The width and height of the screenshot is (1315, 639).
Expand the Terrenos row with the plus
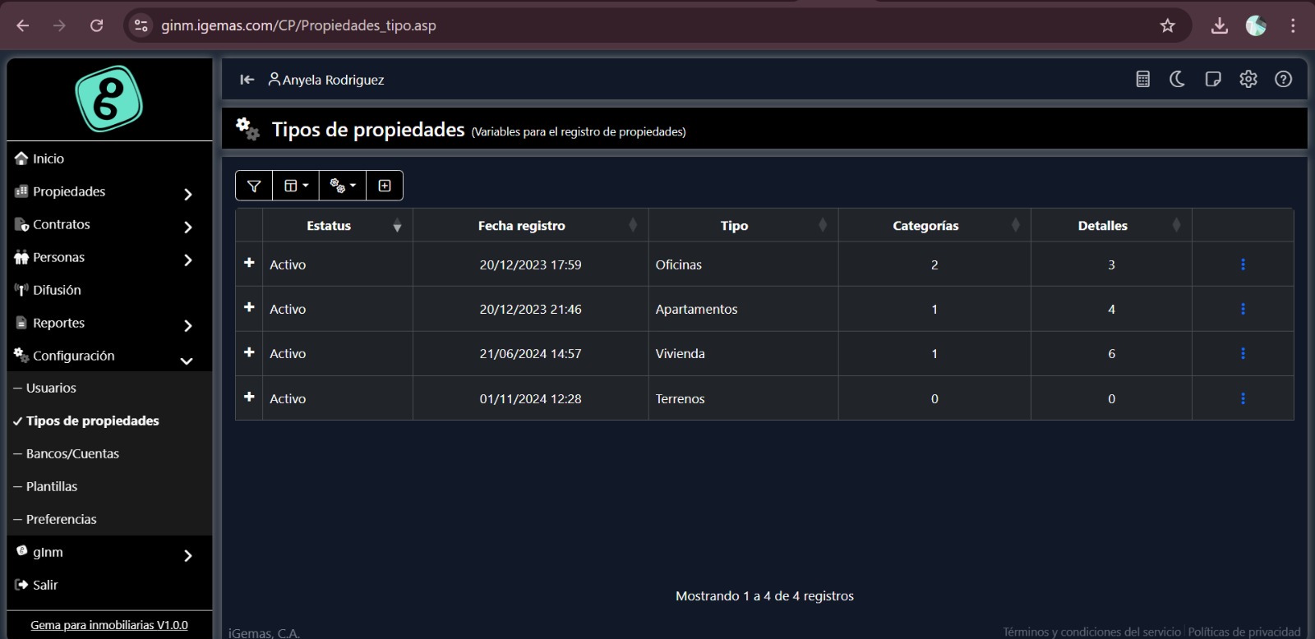(249, 397)
